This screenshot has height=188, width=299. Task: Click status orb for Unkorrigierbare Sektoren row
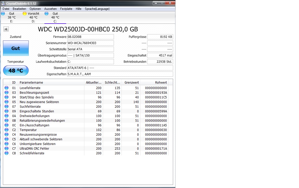coord(6,144)
